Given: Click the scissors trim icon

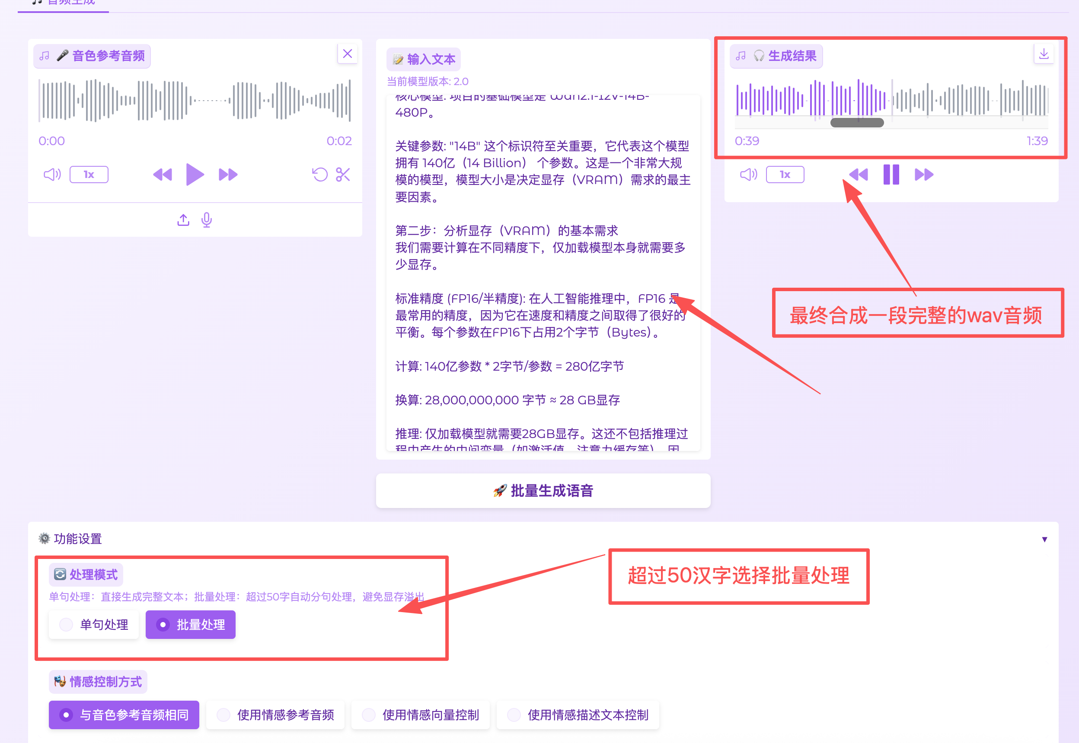Looking at the screenshot, I should (x=343, y=175).
